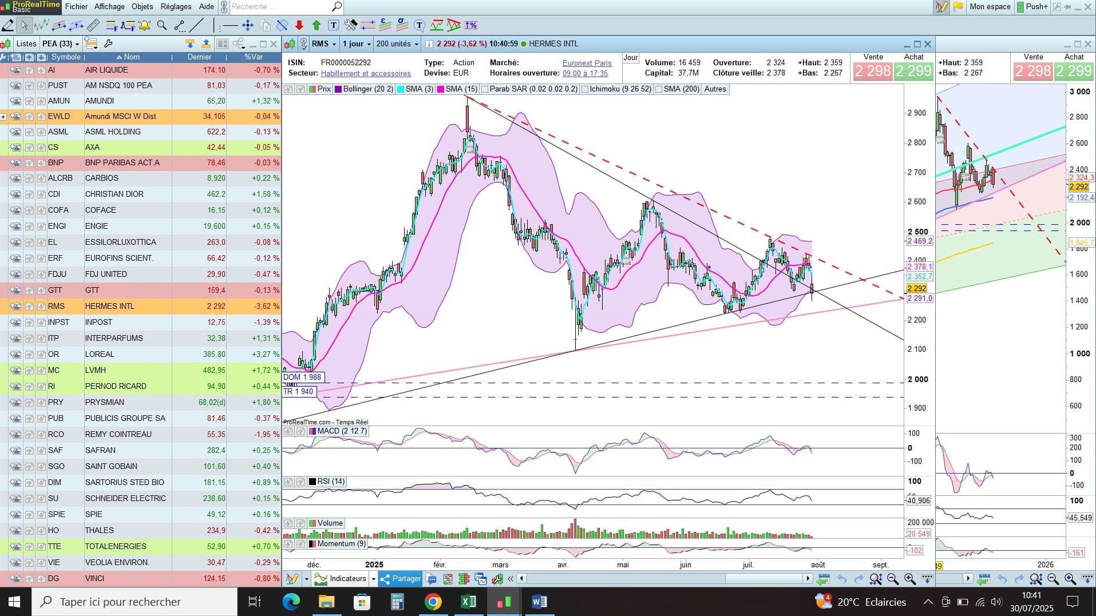The width and height of the screenshot is (1096, 616).
Task: Undo last action on main chart
Action: pyautogui.click(x=841, y=579)
